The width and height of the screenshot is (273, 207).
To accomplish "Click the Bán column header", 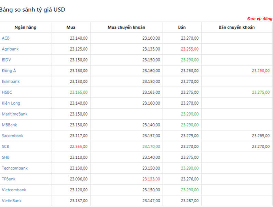I will pos(182,27).
